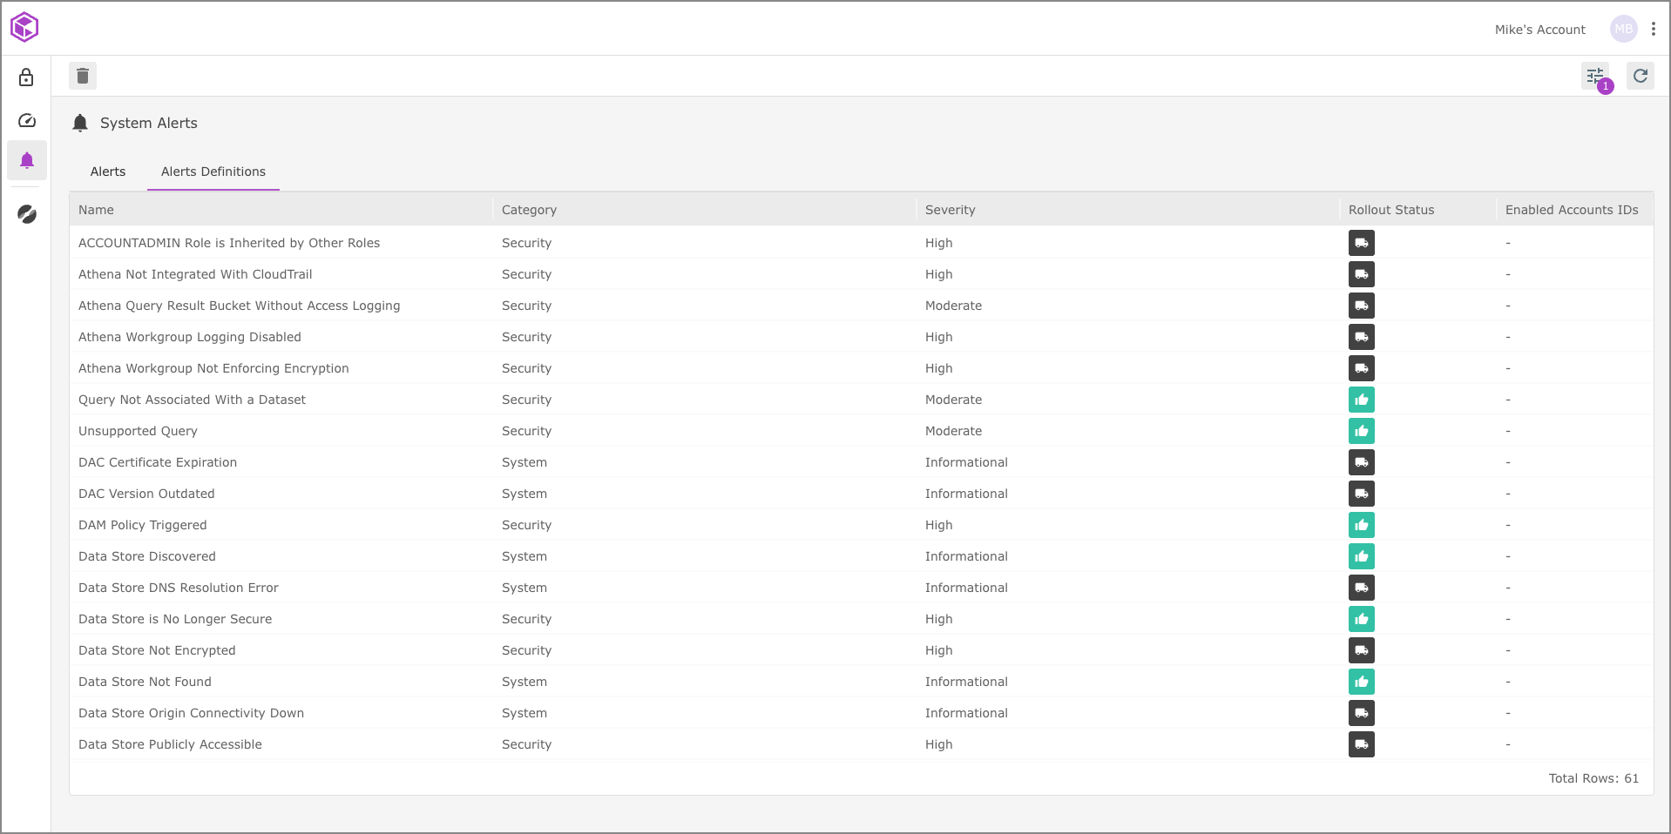This screenshot has height=834, width=1671.
Task: Switch to the Alerts tab
Action: tap(108, 172)
